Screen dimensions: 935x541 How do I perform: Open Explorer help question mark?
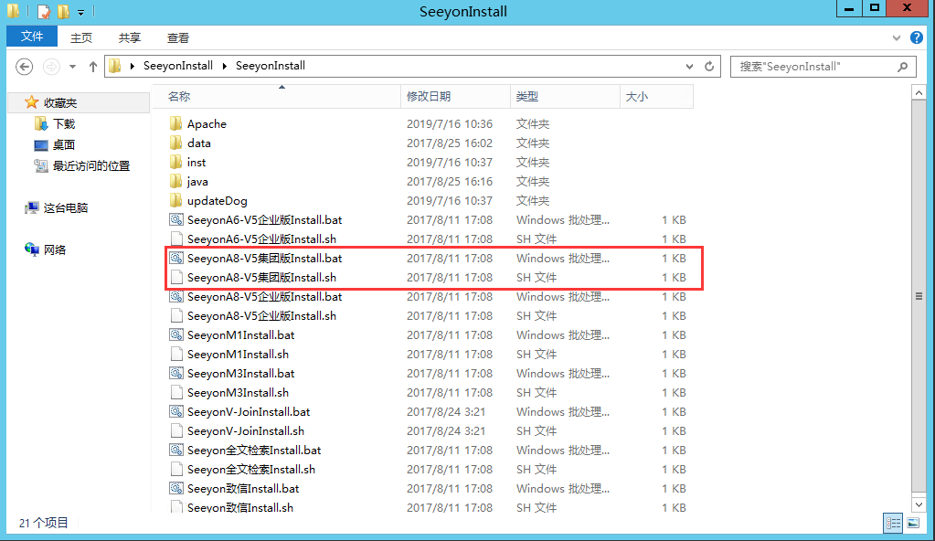917,37
